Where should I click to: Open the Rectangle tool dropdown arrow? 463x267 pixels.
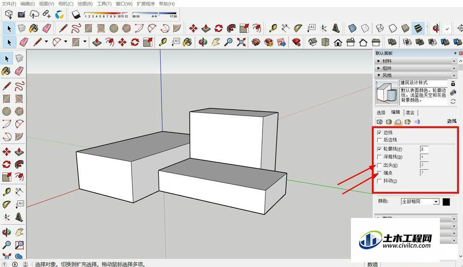[x=85, y=42]
